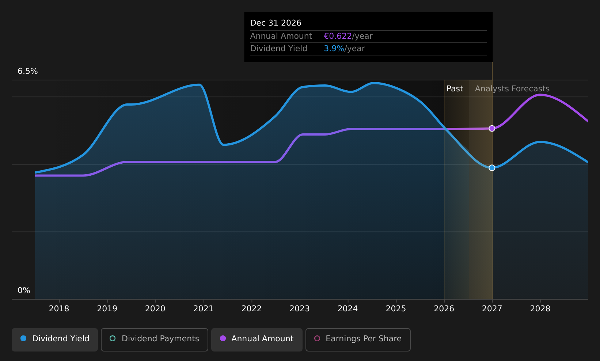Click the 0% y-axis label
This screenshot has width=600, height=361.
click(x=24, y=290)
